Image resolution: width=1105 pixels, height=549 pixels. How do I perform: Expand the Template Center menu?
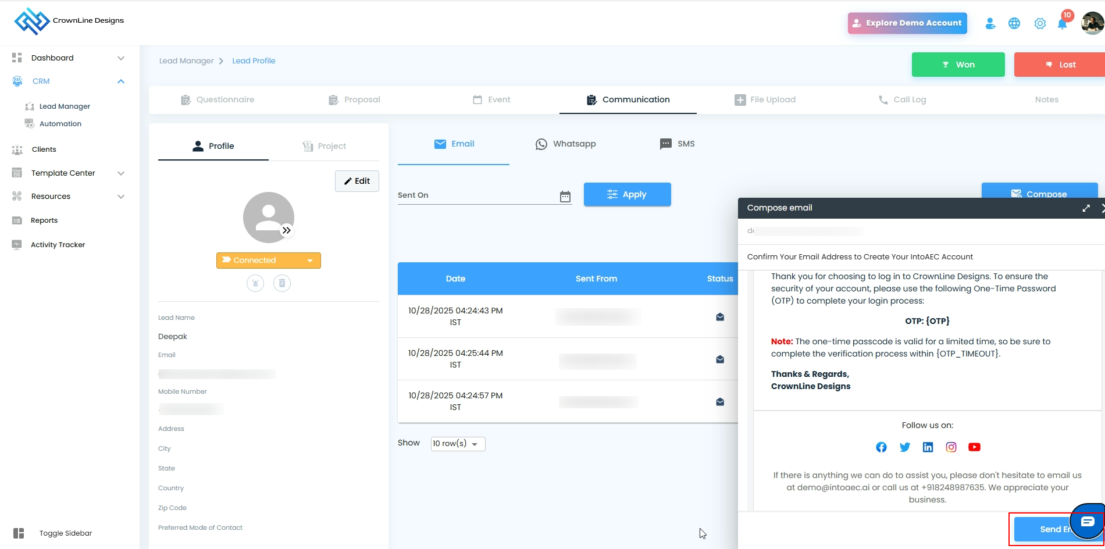click(121, 173)
